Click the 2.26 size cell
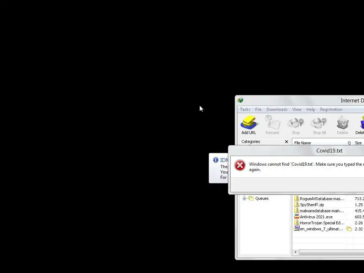Image resolution: width=364 pixels, height=273 pixels. 359,223
